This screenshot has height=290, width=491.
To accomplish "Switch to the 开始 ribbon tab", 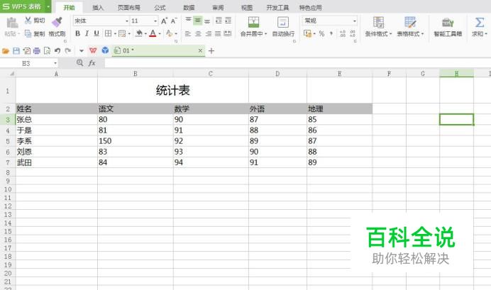I will point(69,8).
